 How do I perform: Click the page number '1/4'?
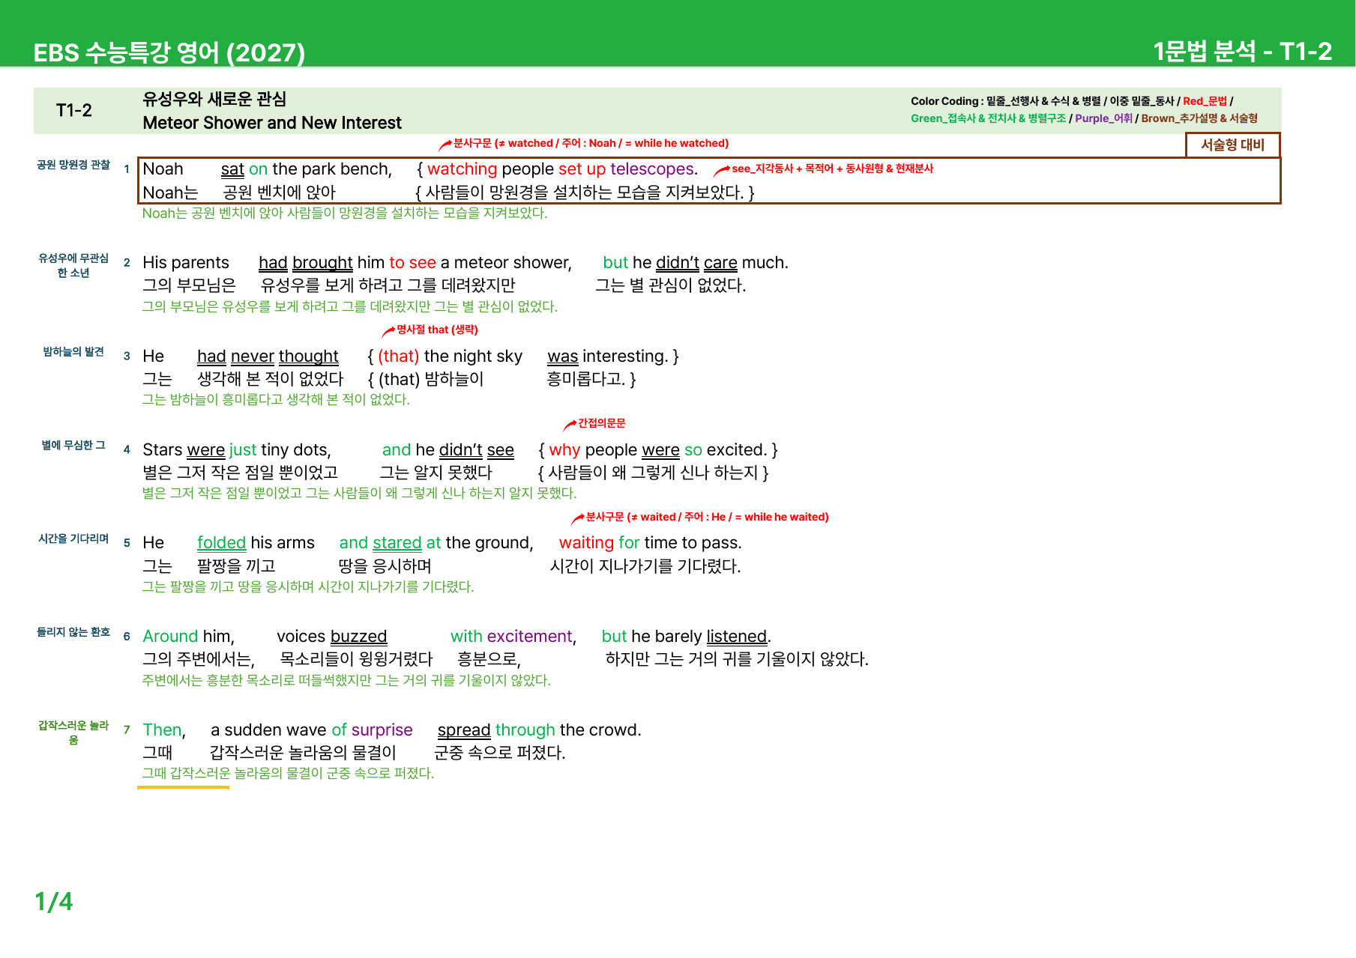point(54,901)
